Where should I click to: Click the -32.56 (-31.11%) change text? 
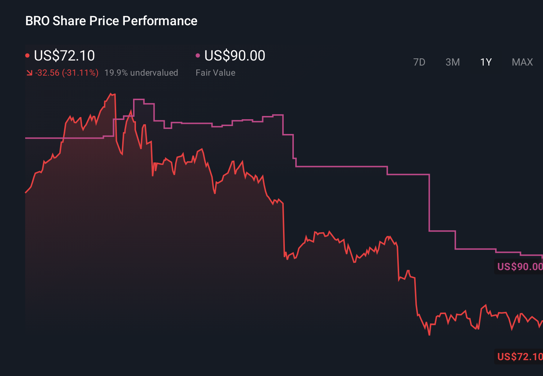pyautogui.click(x=67, y=72)
